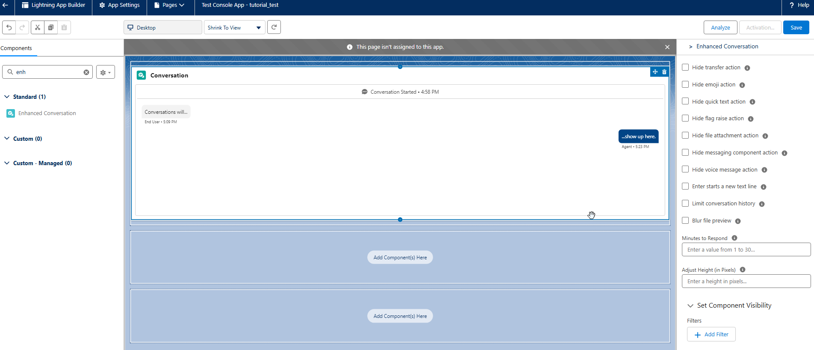The height and width of the screenshot is (350, 814).
Task: Click the move handle on the Conversation component
Action: pos(655,72)
